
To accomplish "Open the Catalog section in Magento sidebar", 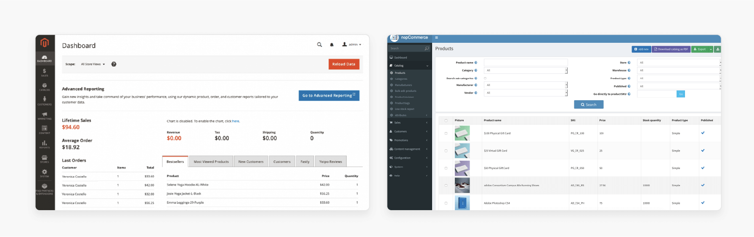I will [45, 87].
